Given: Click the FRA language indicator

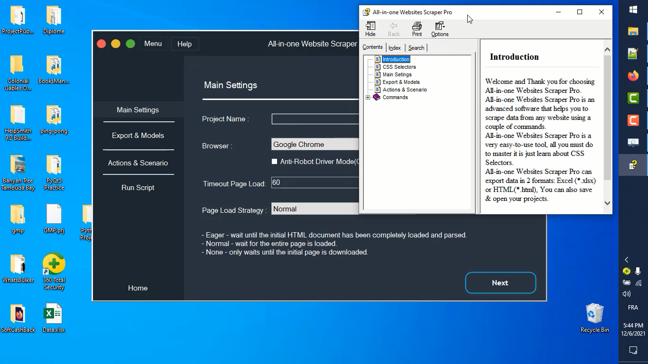Looking at the screenshot, I should pos(633,308).
